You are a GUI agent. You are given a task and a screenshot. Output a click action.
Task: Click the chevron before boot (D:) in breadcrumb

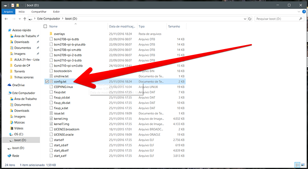(x=63, y=19)
